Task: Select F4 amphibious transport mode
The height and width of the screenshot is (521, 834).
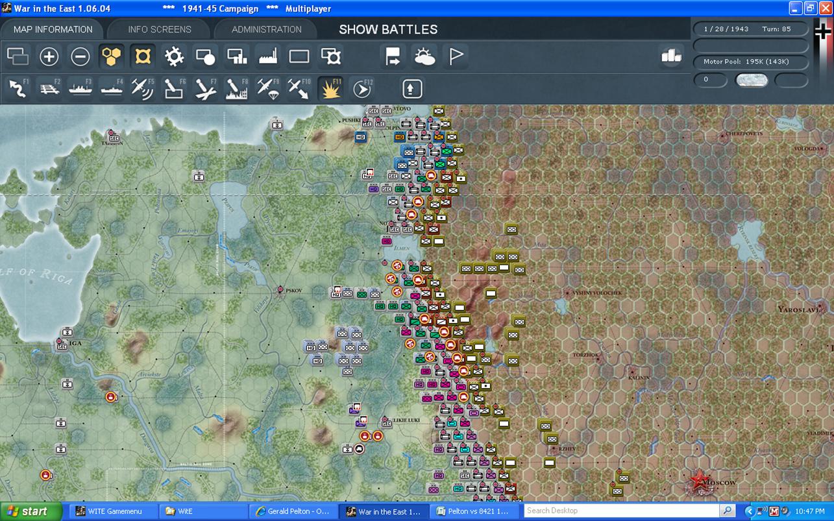Action: tap(112, 88)
